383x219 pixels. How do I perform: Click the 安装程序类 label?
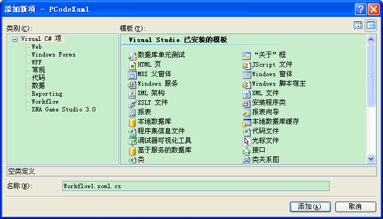click(x=269, y=102)
